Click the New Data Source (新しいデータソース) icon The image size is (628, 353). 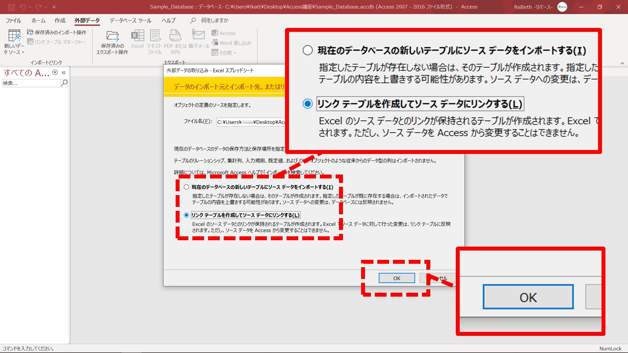point(14,42)
